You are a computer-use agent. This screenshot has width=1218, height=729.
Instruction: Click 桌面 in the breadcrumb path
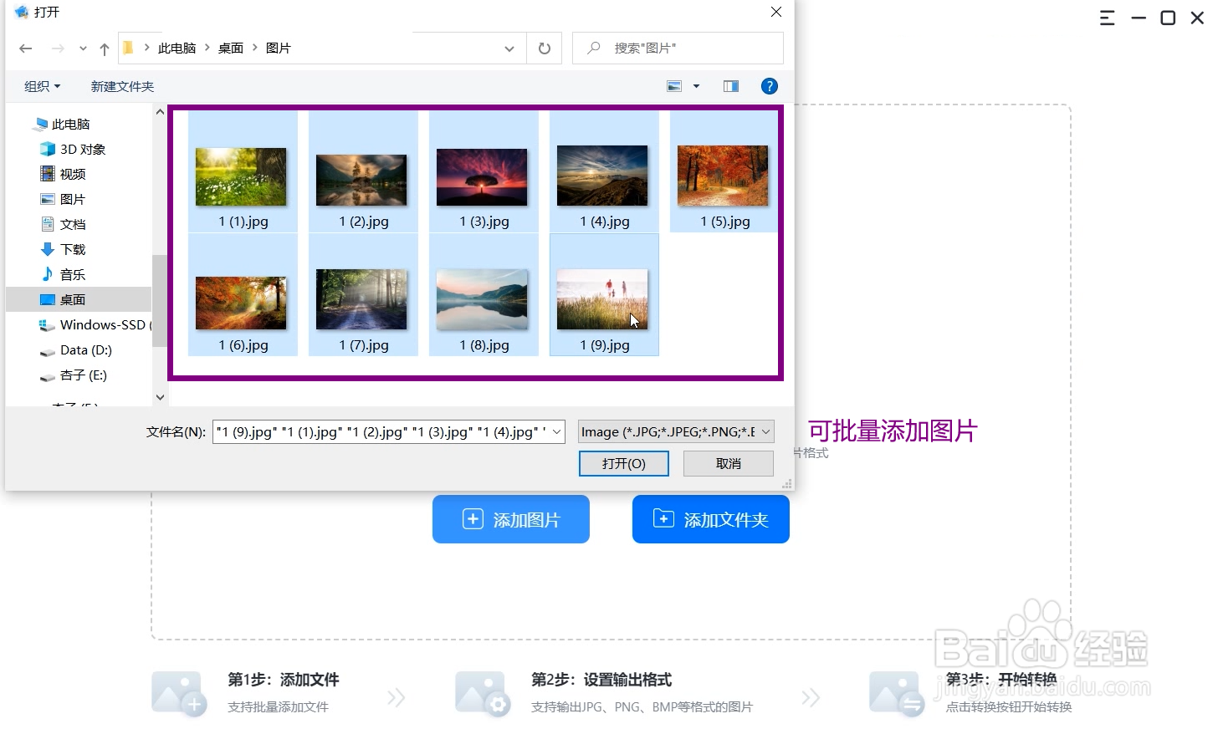tap(231, 48)
